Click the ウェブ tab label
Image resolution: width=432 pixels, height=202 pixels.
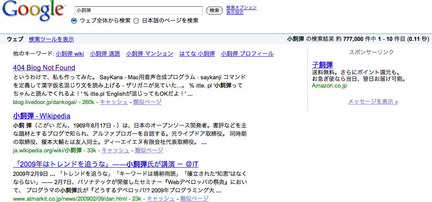click(x=15, y=39)
